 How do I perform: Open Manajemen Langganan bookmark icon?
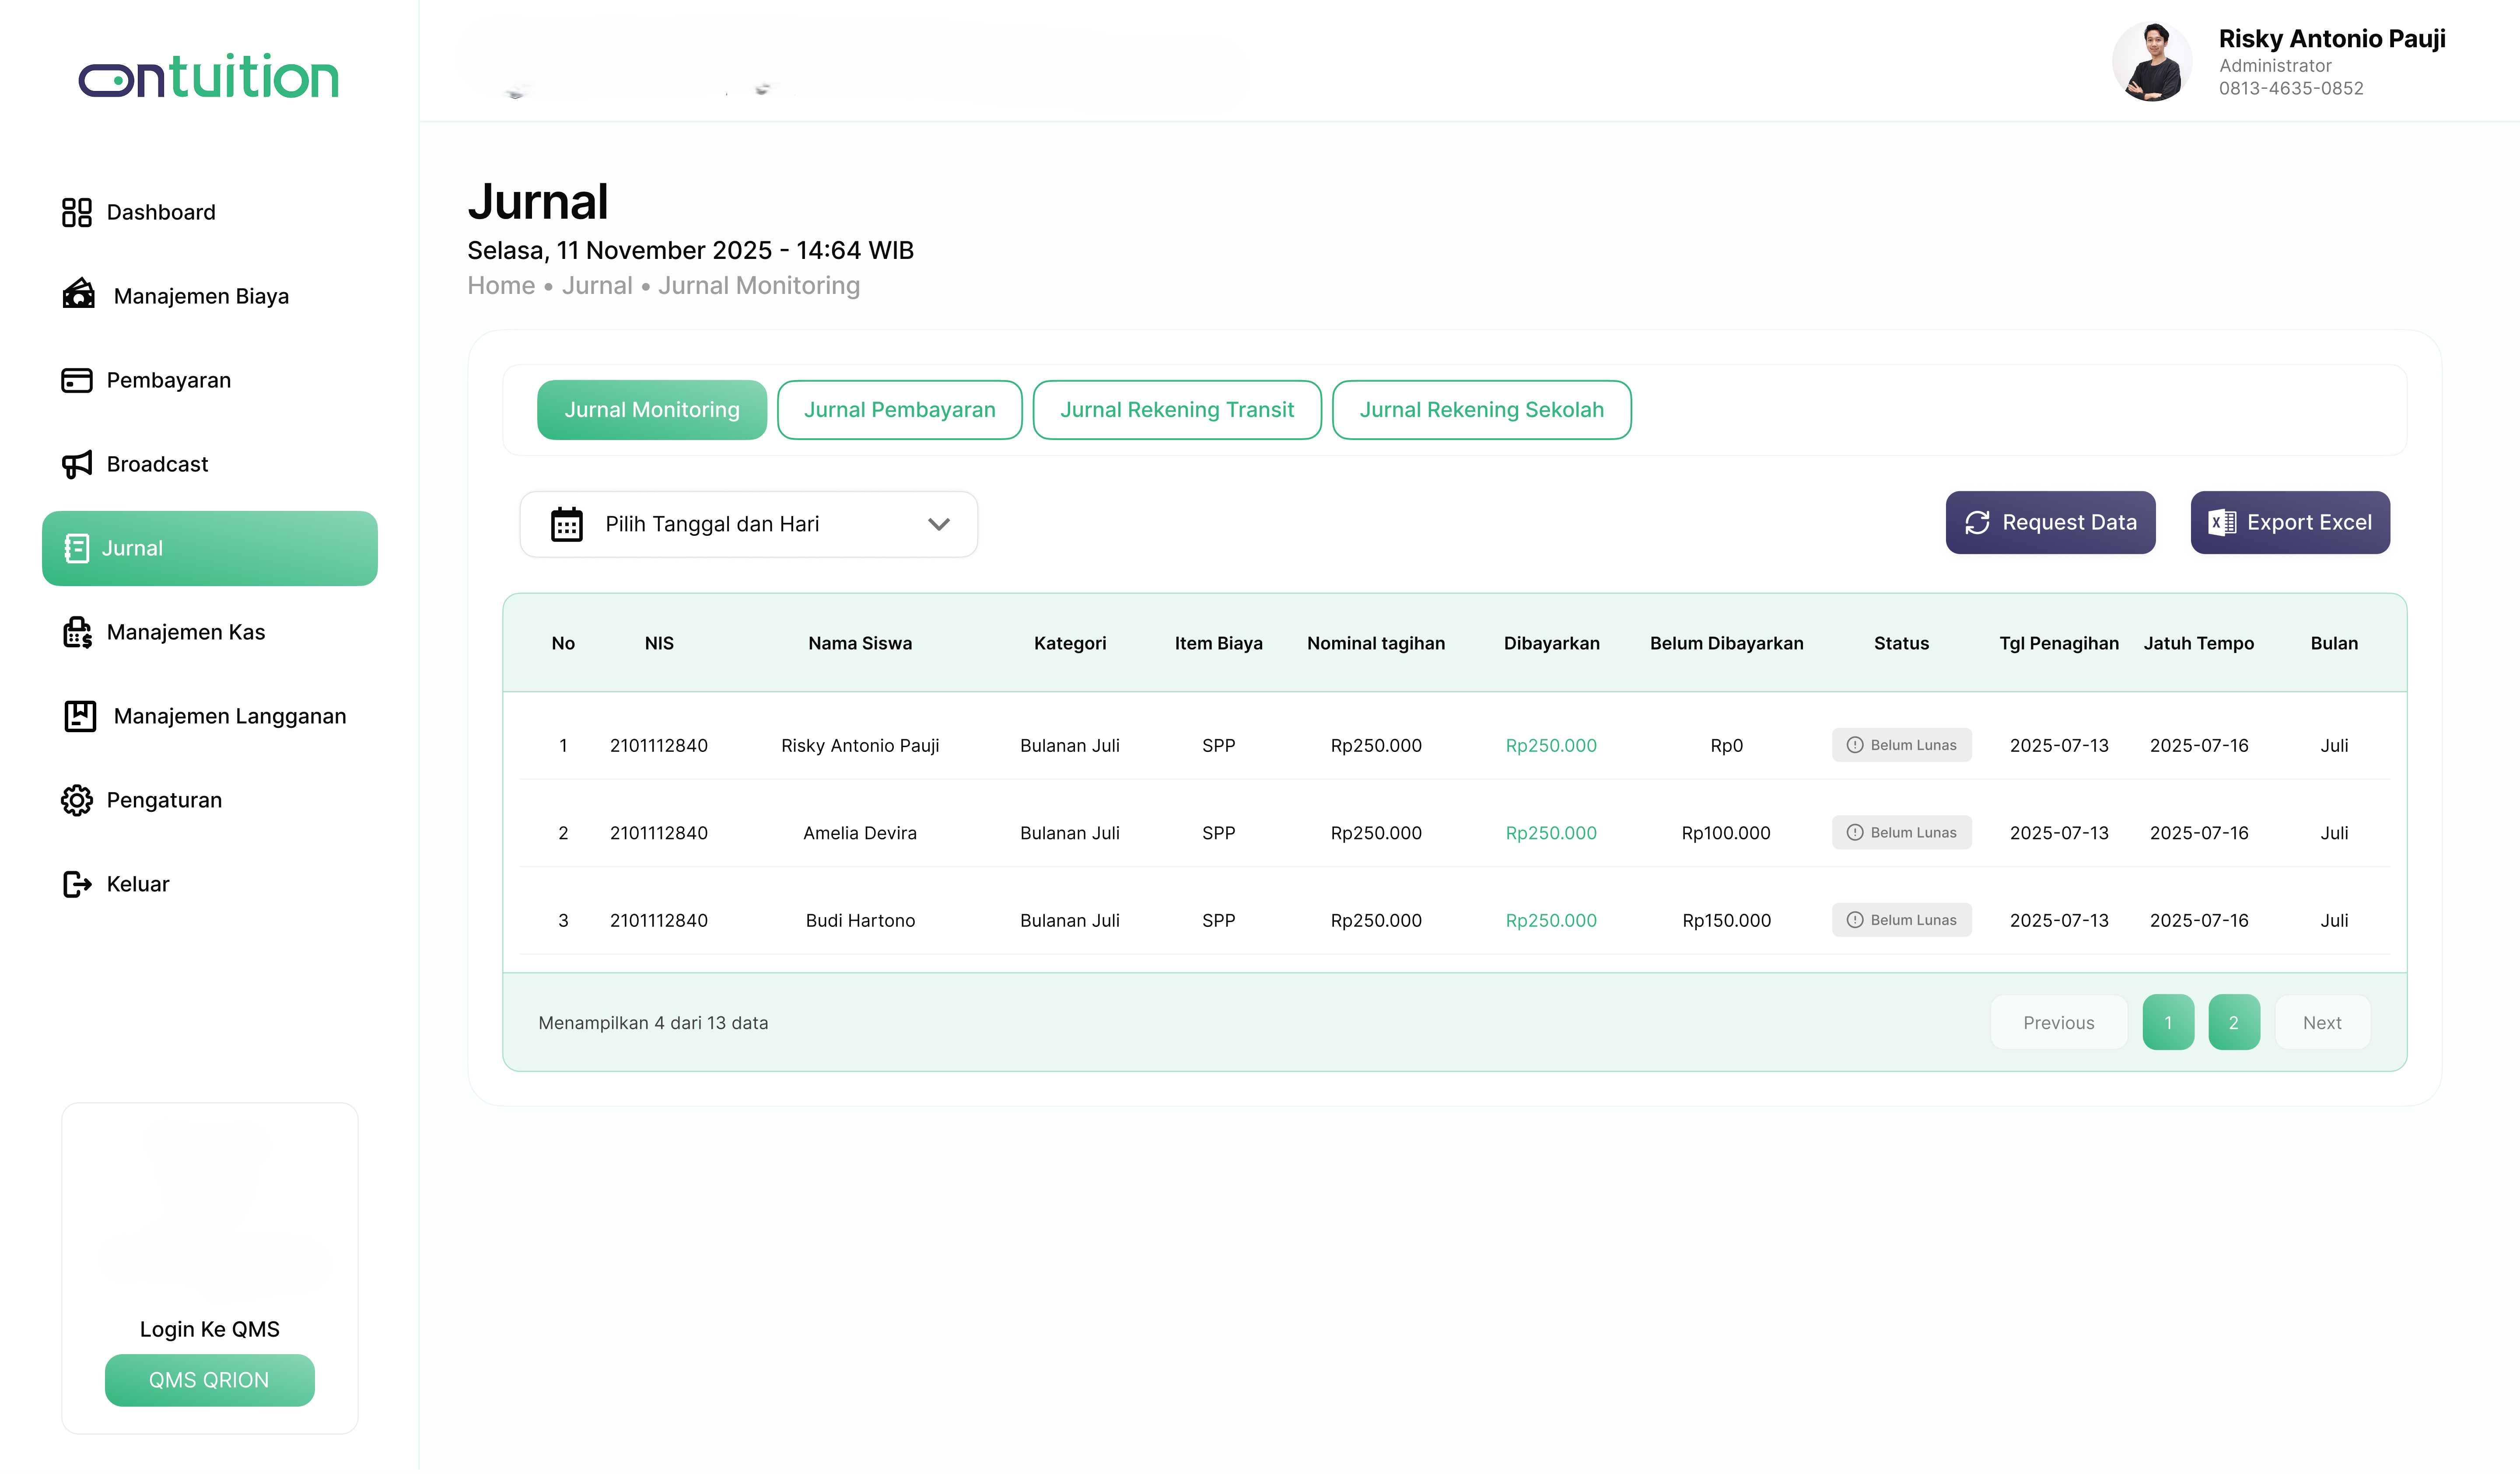[x=80, y=716]
